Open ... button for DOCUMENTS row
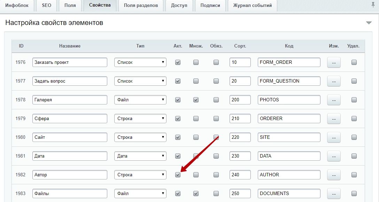Image resolution: width=379 pixels, height=202 pixels. [x=334, y=193]
